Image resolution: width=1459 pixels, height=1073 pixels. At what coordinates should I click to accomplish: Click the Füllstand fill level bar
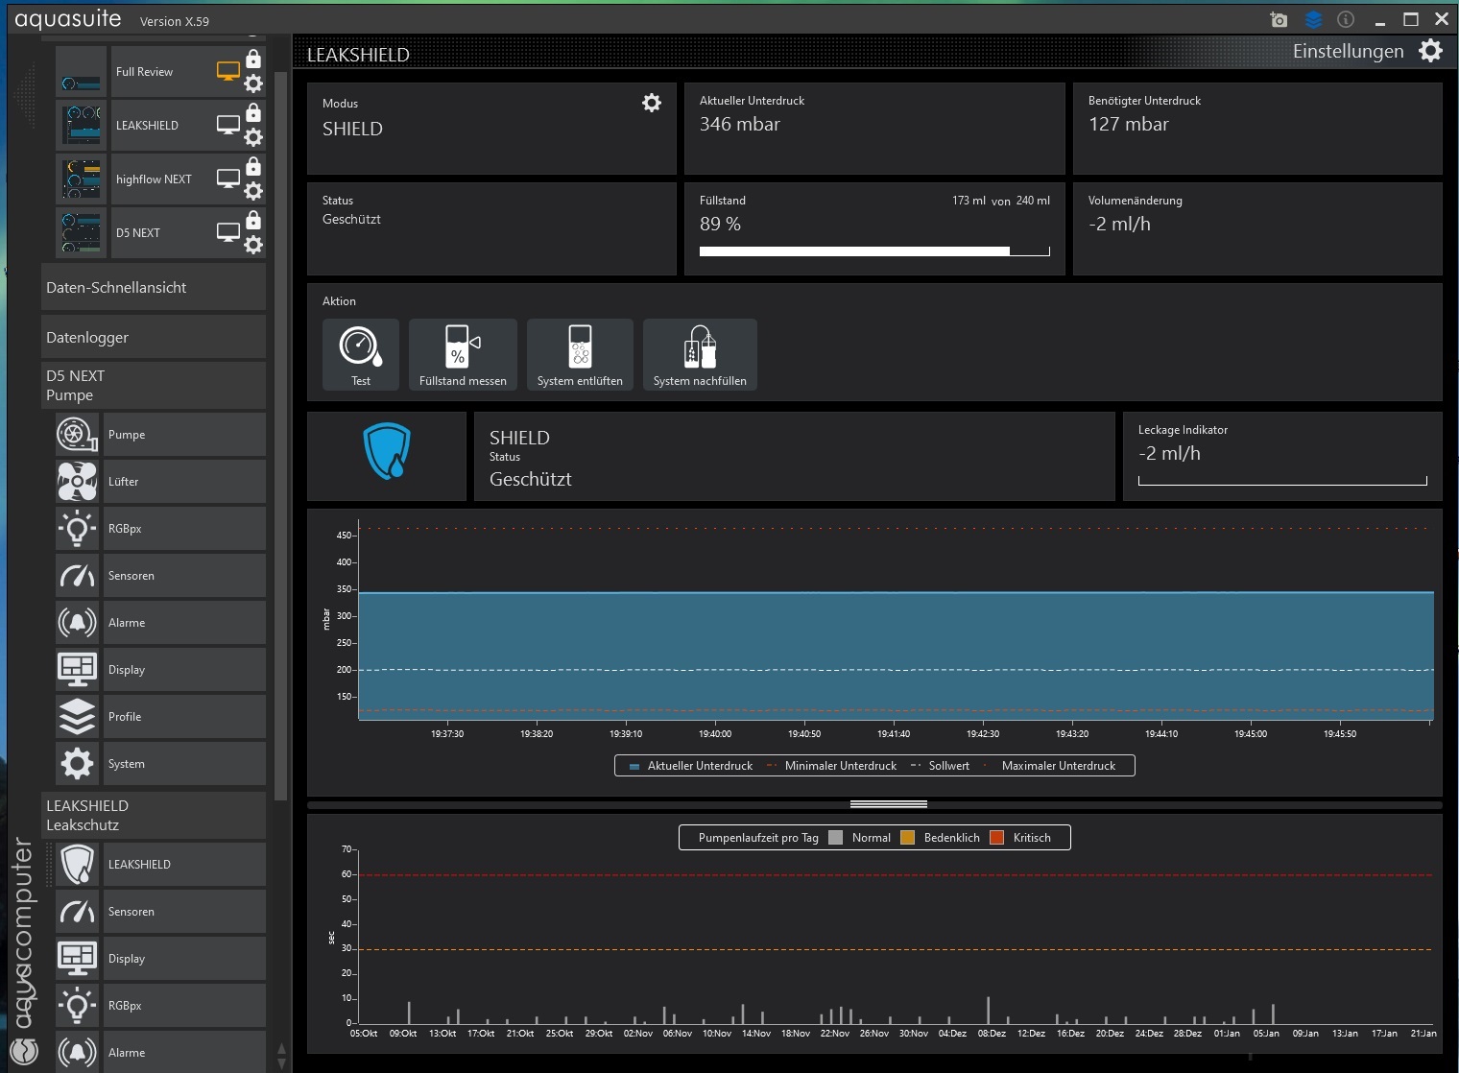click(x=873, y=251)
